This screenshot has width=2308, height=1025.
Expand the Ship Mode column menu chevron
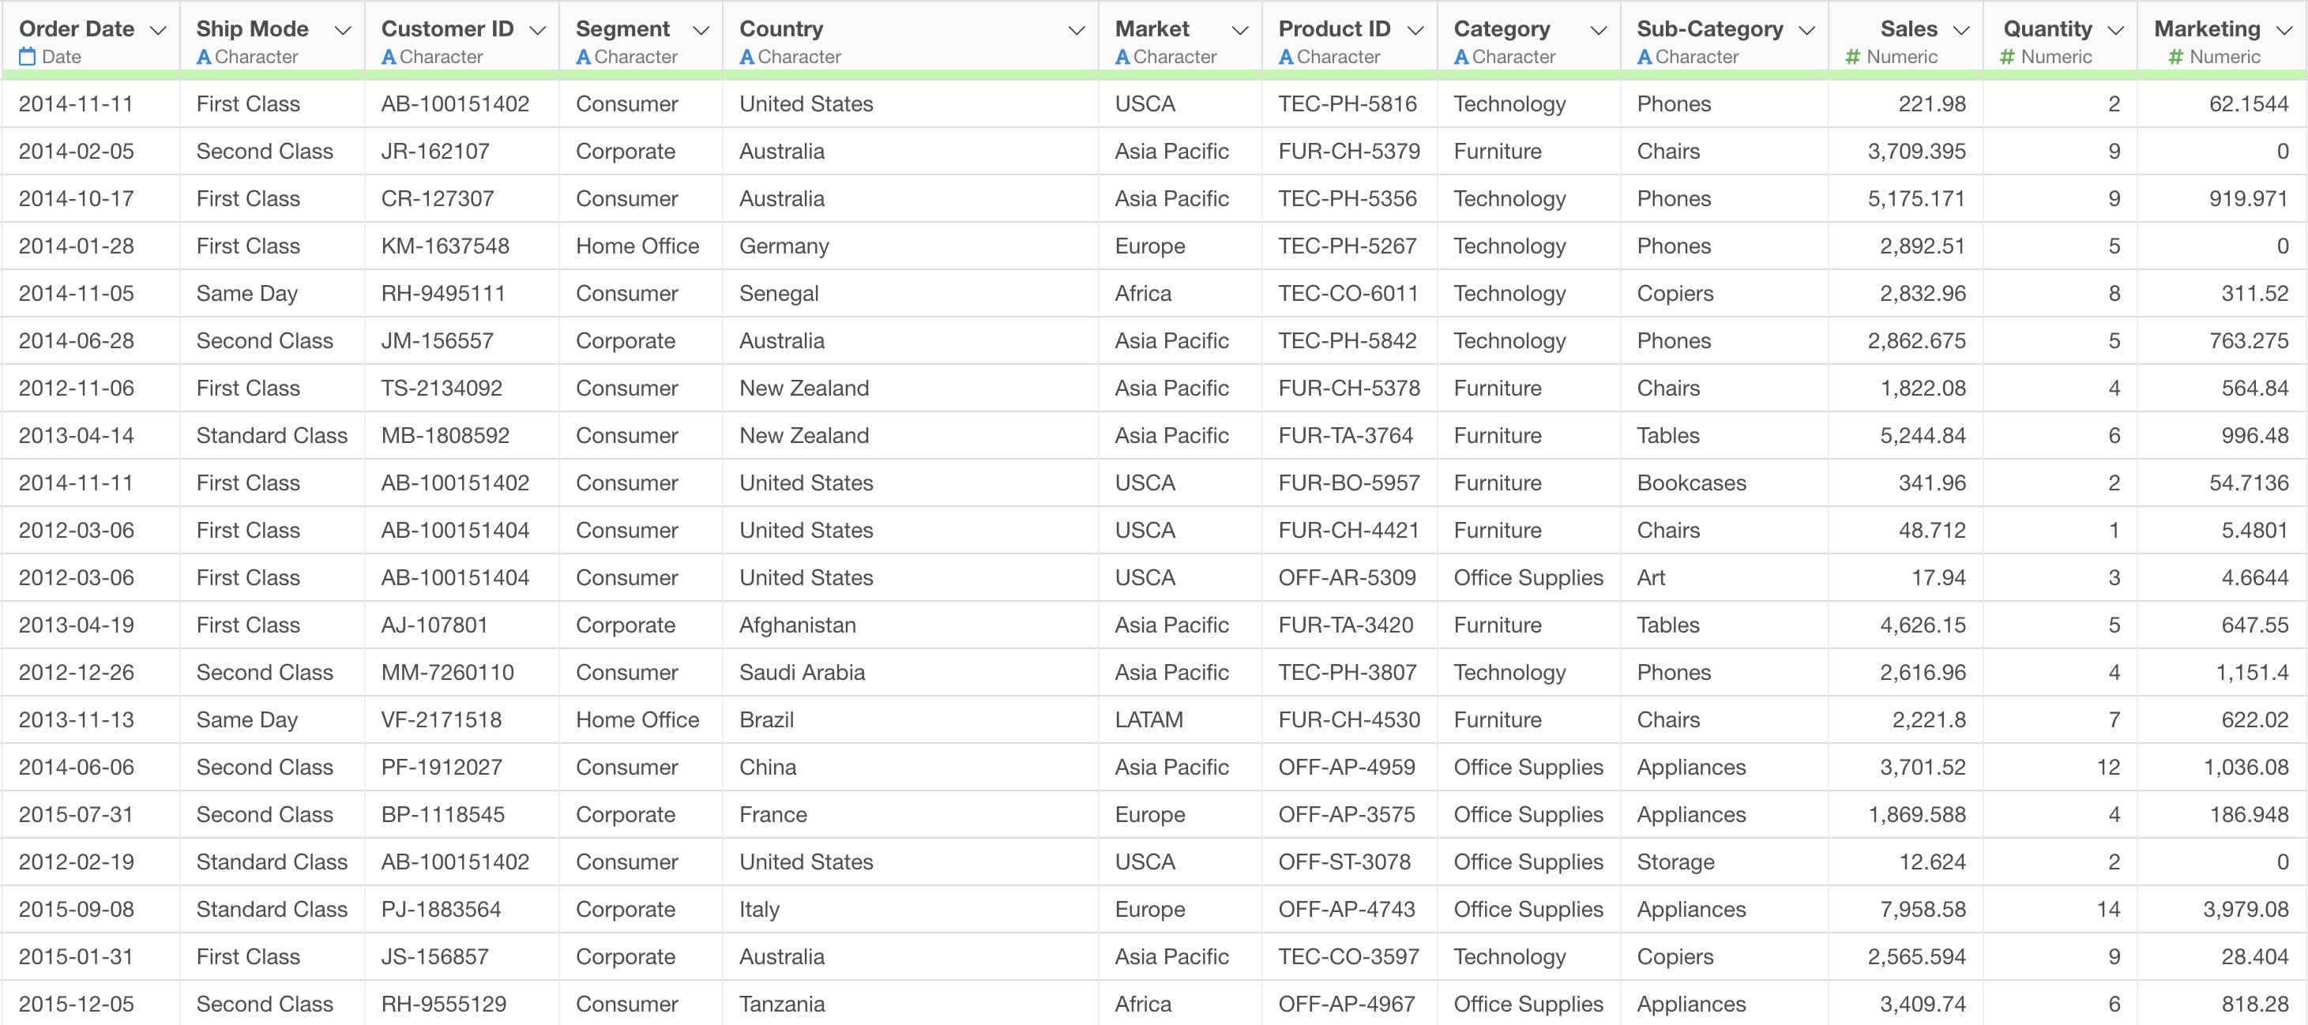(342, 31)
